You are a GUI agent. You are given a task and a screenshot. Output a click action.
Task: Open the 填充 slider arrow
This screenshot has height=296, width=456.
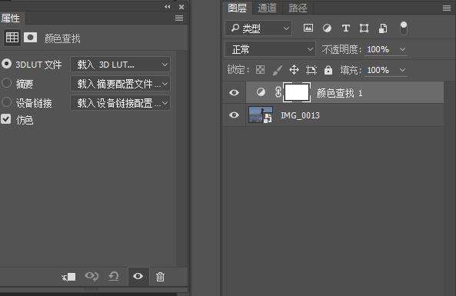[402, 70]
